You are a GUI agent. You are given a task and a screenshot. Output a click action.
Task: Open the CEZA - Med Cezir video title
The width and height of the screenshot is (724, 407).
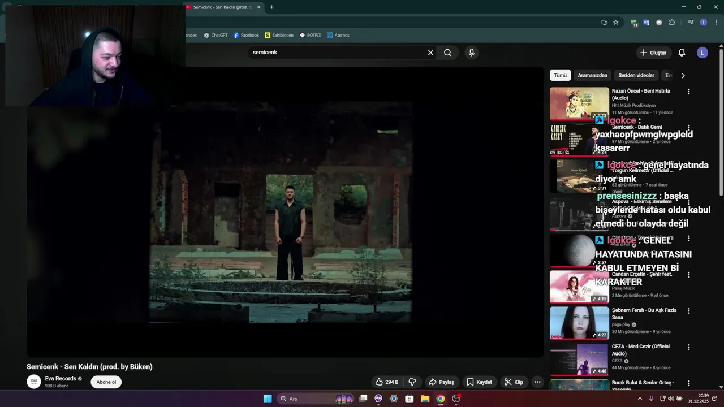click(640, 350)
